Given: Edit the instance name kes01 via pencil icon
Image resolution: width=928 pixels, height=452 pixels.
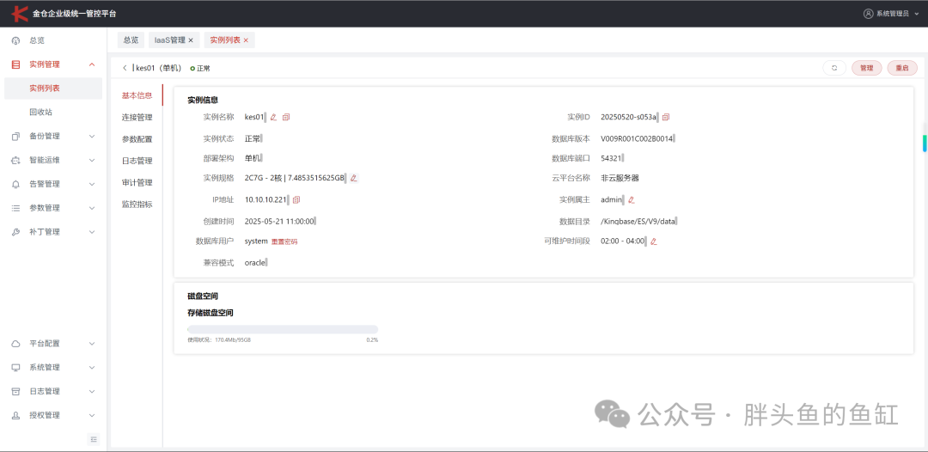Looking at the screenshot, I should point(273,117).
